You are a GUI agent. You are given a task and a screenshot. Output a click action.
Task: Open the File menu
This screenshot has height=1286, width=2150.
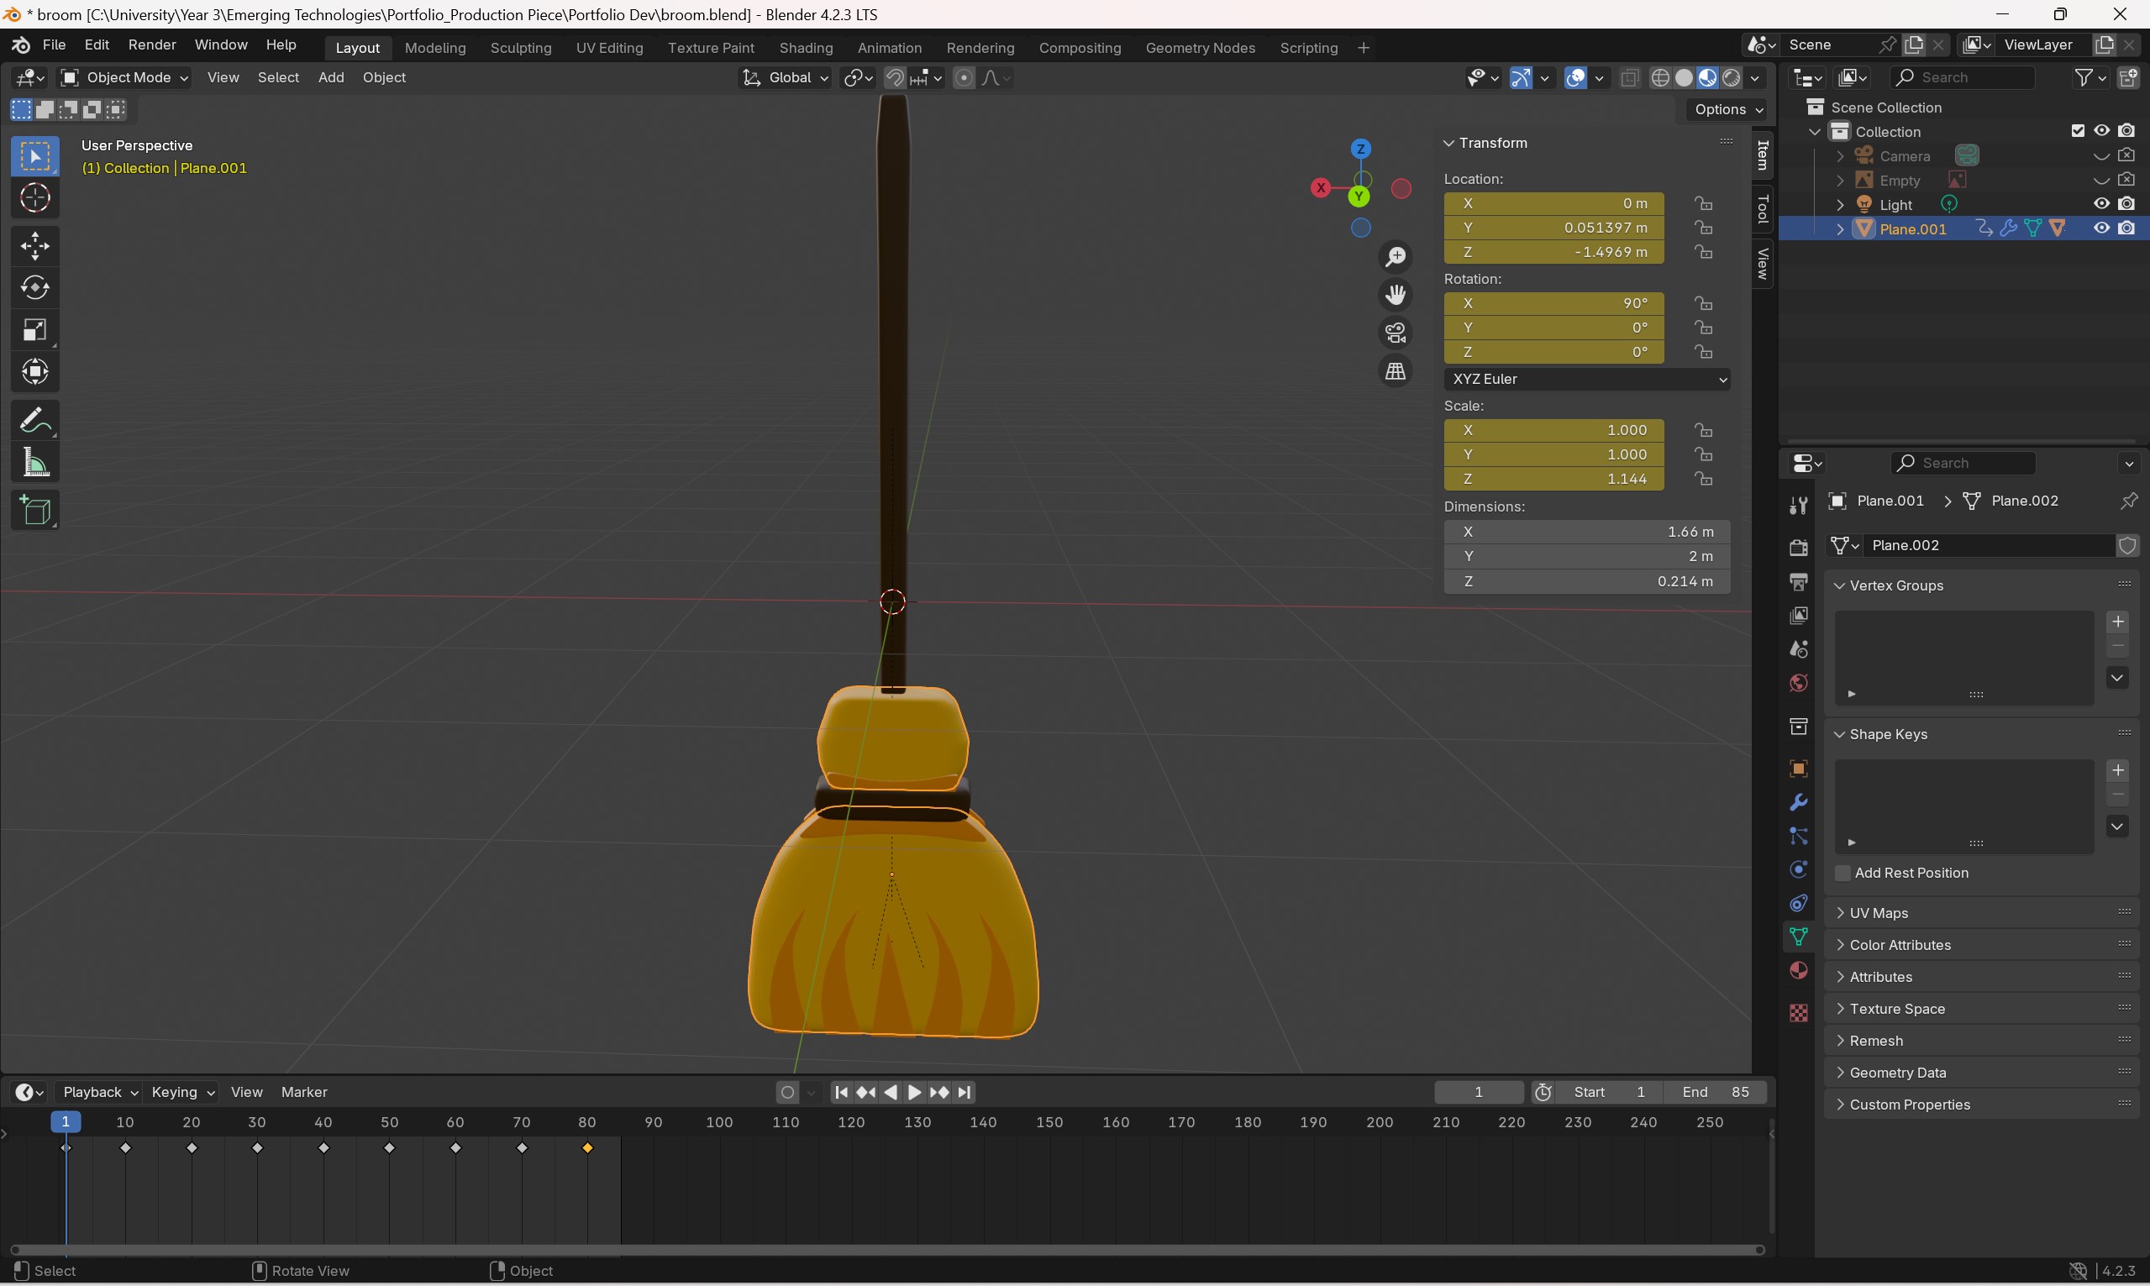54,45
